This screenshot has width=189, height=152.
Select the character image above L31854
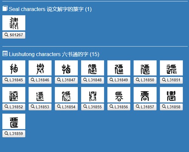(x=66, y=95)
